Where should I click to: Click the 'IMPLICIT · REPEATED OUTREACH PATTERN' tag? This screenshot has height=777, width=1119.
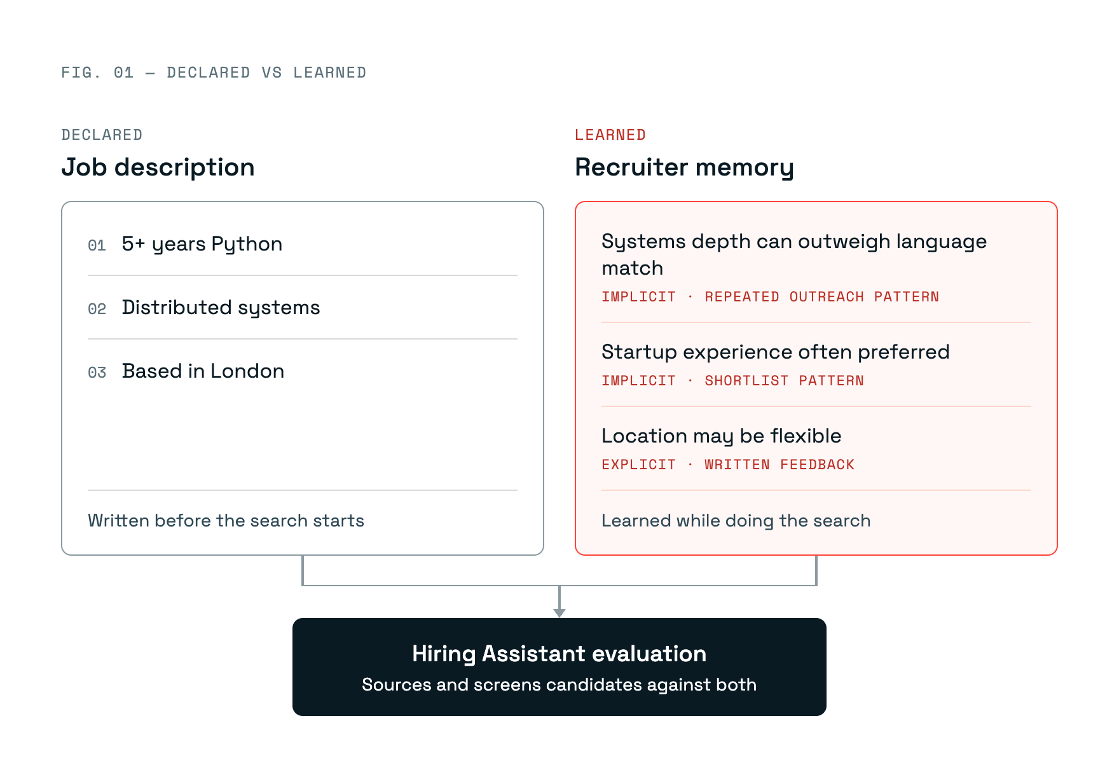770,297
